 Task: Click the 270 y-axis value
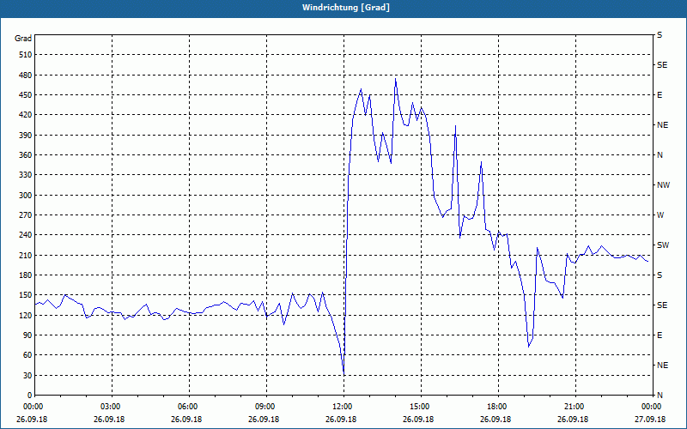(x=26, y=215)
